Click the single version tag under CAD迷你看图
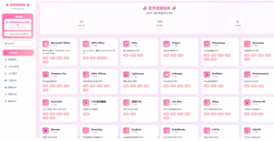This screenshot has width=274, height=141. 86,114
